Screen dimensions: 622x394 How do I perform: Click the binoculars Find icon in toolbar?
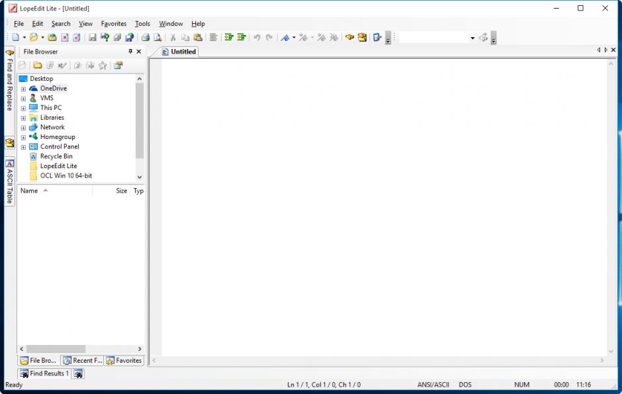click(349, 37)
